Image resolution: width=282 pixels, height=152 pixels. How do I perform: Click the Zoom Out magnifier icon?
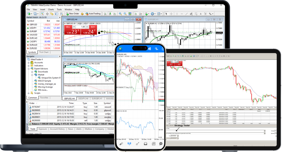(x=125, y=14)
